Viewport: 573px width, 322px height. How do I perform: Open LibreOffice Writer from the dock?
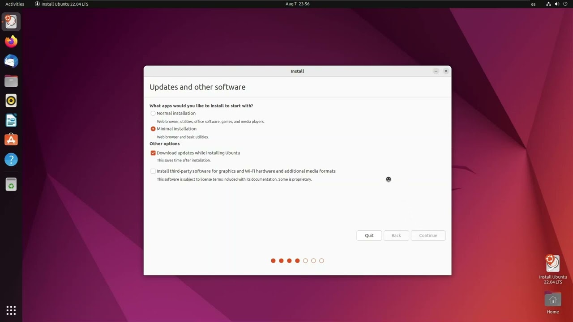[x=11, y=120]
